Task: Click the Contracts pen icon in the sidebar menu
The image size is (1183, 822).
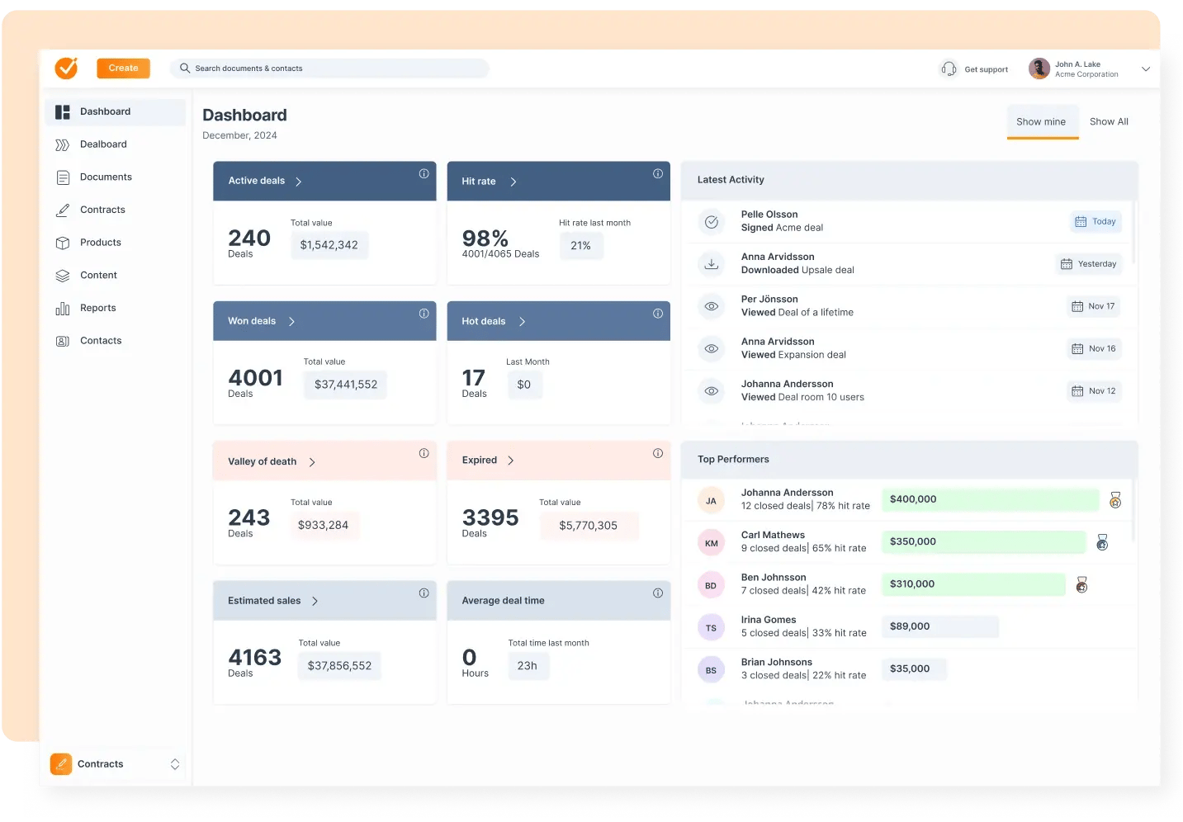Action: [63, 210]
